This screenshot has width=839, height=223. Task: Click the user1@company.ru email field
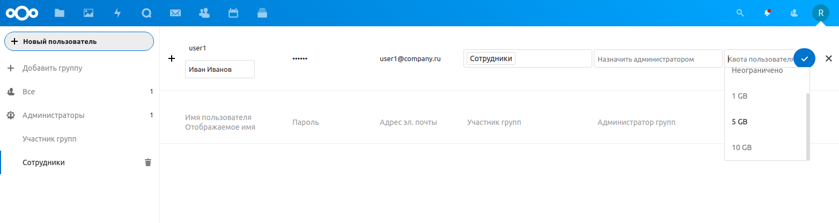tap(410, 58)
